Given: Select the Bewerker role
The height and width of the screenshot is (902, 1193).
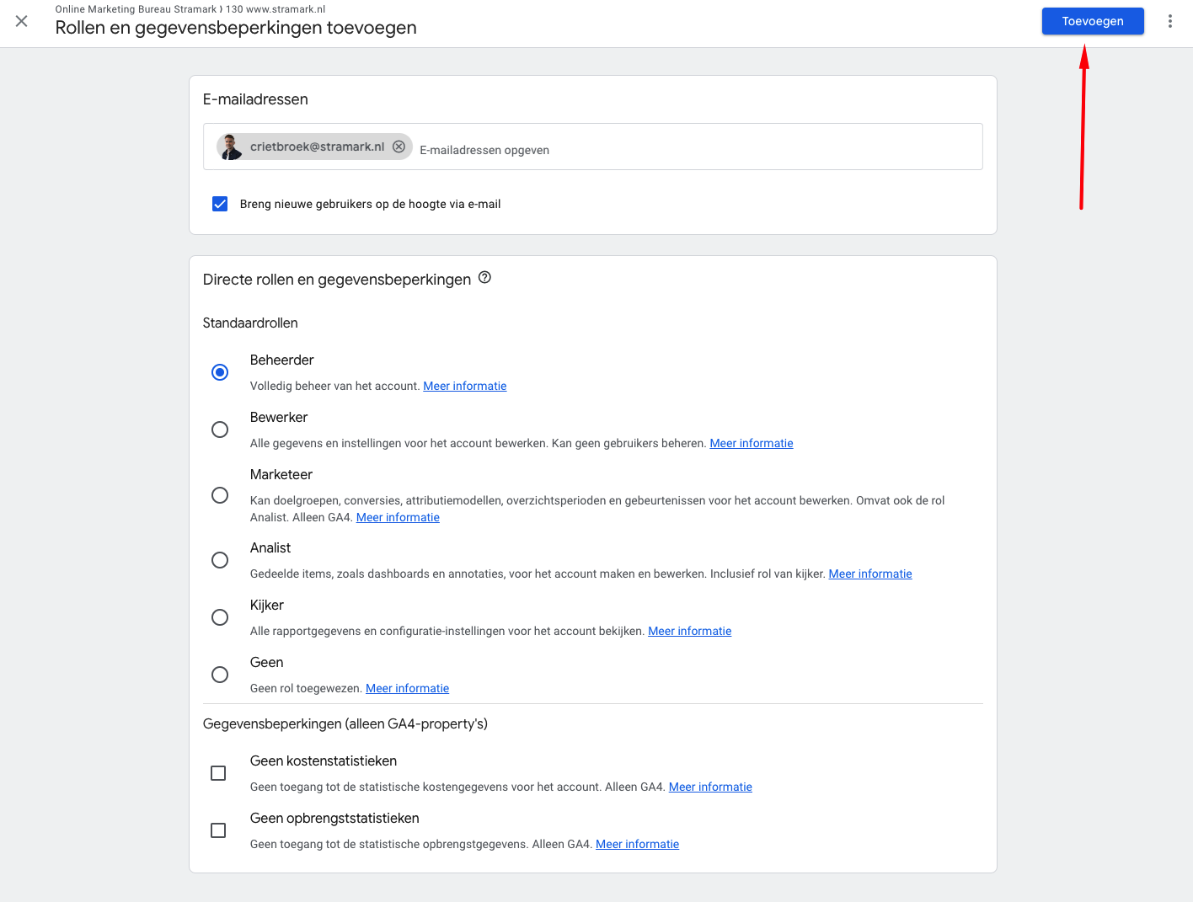Looking at the screenshot, I should click(220, 429).
